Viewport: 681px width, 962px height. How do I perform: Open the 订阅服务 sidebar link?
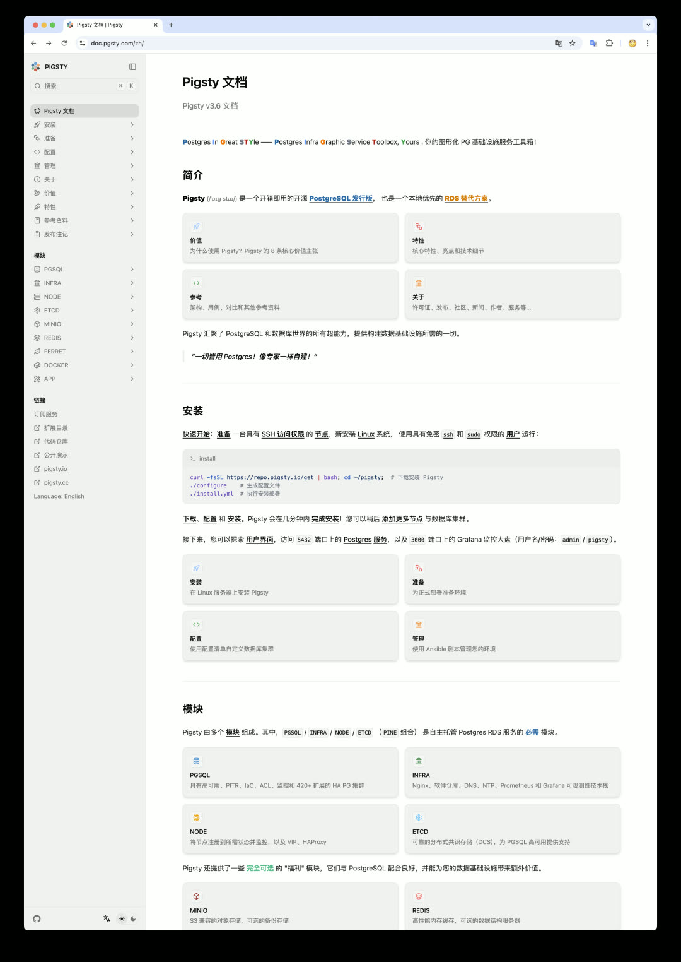click(46, 414)
